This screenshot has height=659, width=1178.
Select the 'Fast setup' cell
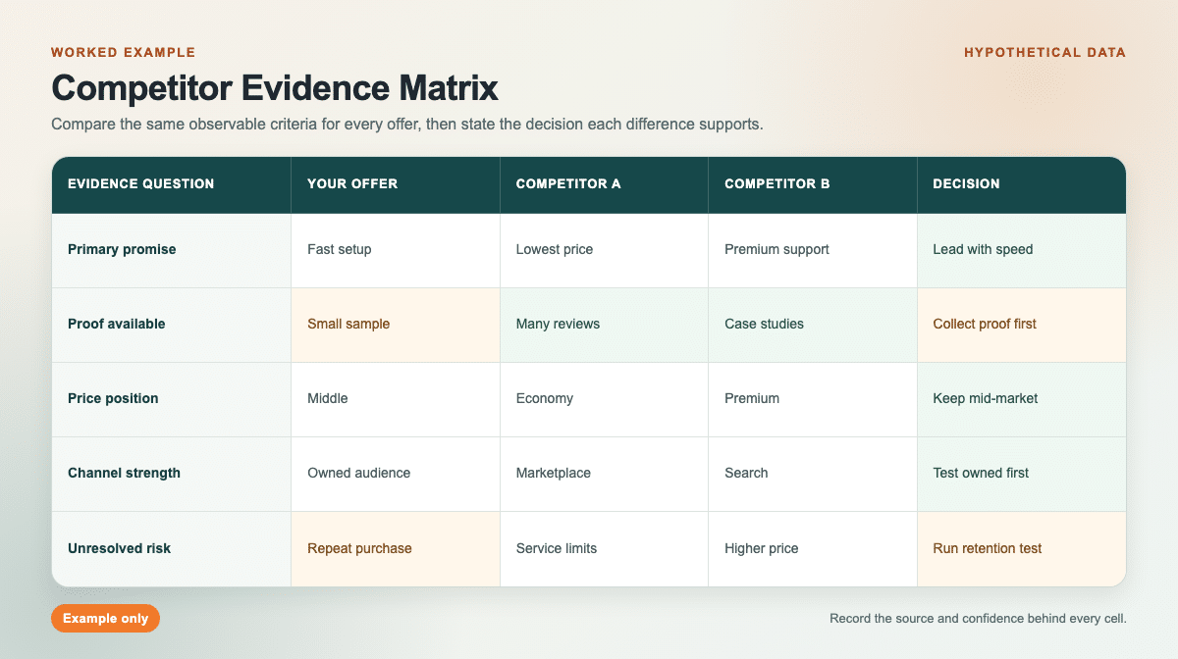click(x=396, y=250)
